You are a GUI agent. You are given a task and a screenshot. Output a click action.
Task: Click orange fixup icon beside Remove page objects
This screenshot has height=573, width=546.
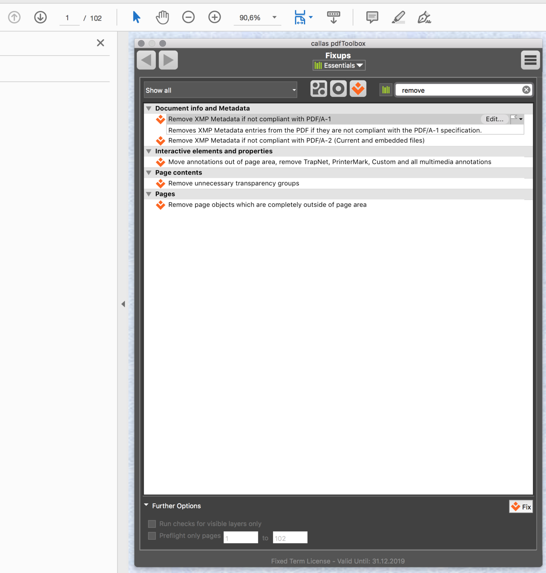click(160, 205)
